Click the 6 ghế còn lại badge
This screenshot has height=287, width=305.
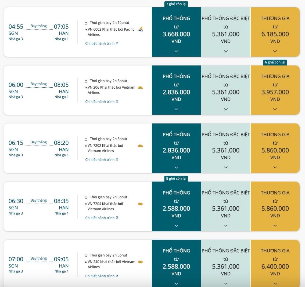click(x=275, y=62)
